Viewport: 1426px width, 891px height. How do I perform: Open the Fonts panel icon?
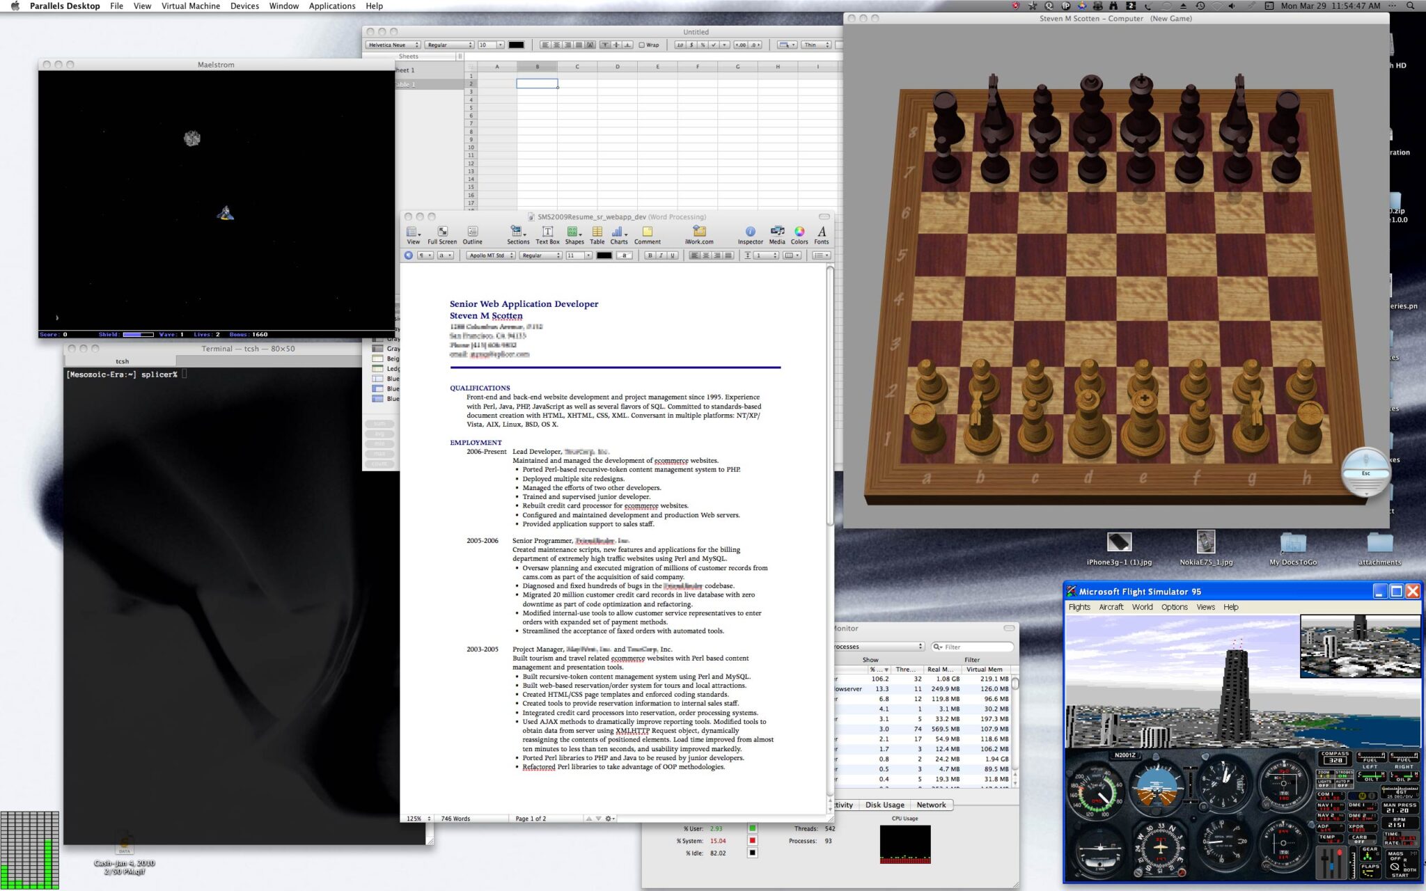click(x=822, y=232)
